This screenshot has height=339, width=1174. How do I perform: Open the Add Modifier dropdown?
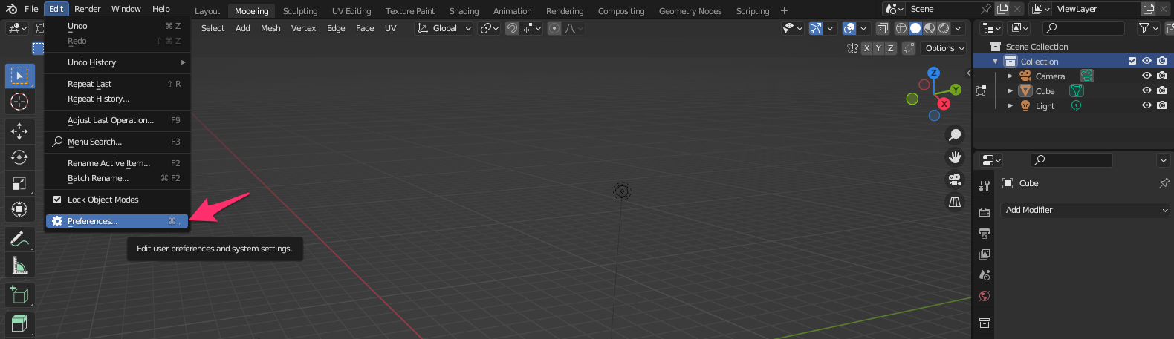(x=1086, y=210)
